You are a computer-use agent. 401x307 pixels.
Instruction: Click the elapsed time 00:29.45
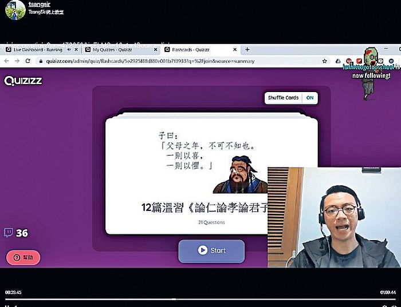coord(13,292)
